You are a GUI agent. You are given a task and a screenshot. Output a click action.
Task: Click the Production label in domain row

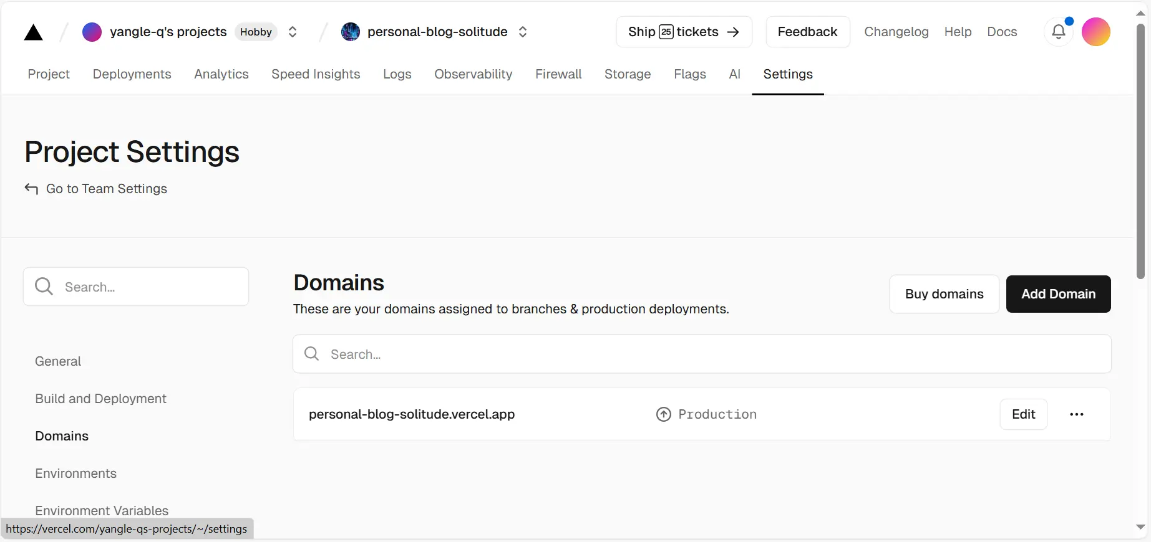coord(717,414)
